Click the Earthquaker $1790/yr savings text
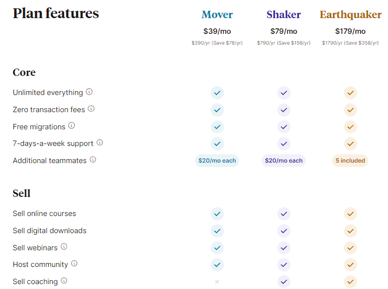 tap(350, 43)
